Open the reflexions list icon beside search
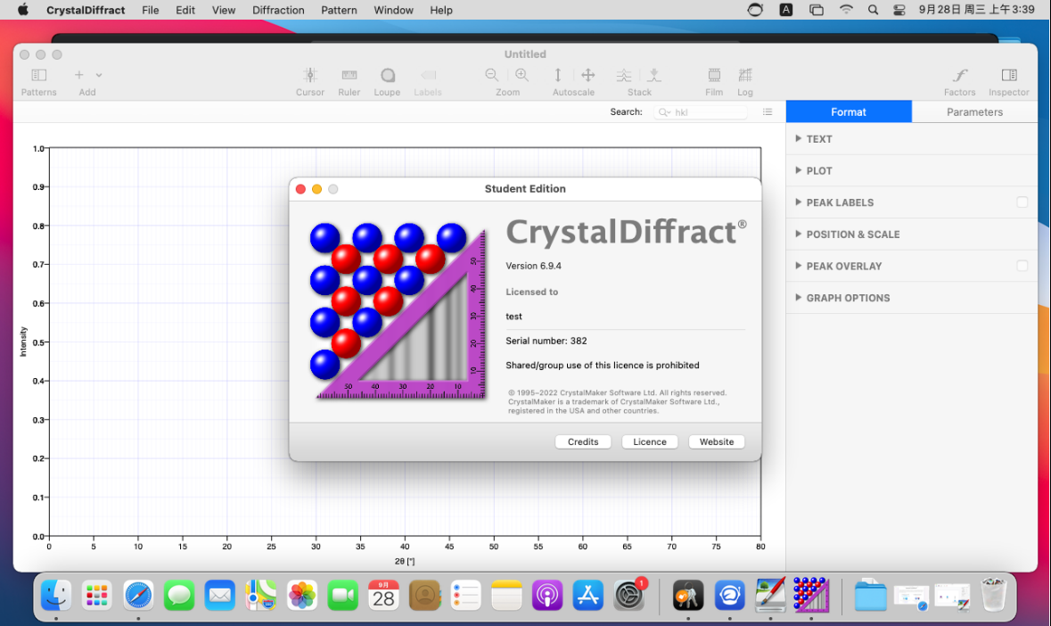 [768, 112]
